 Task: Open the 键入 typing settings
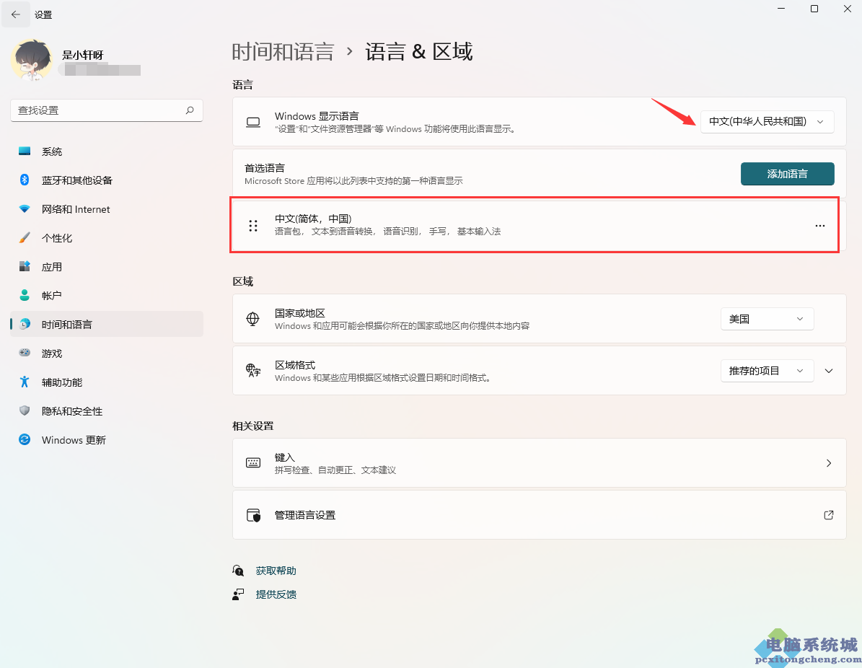pos(540,463)
